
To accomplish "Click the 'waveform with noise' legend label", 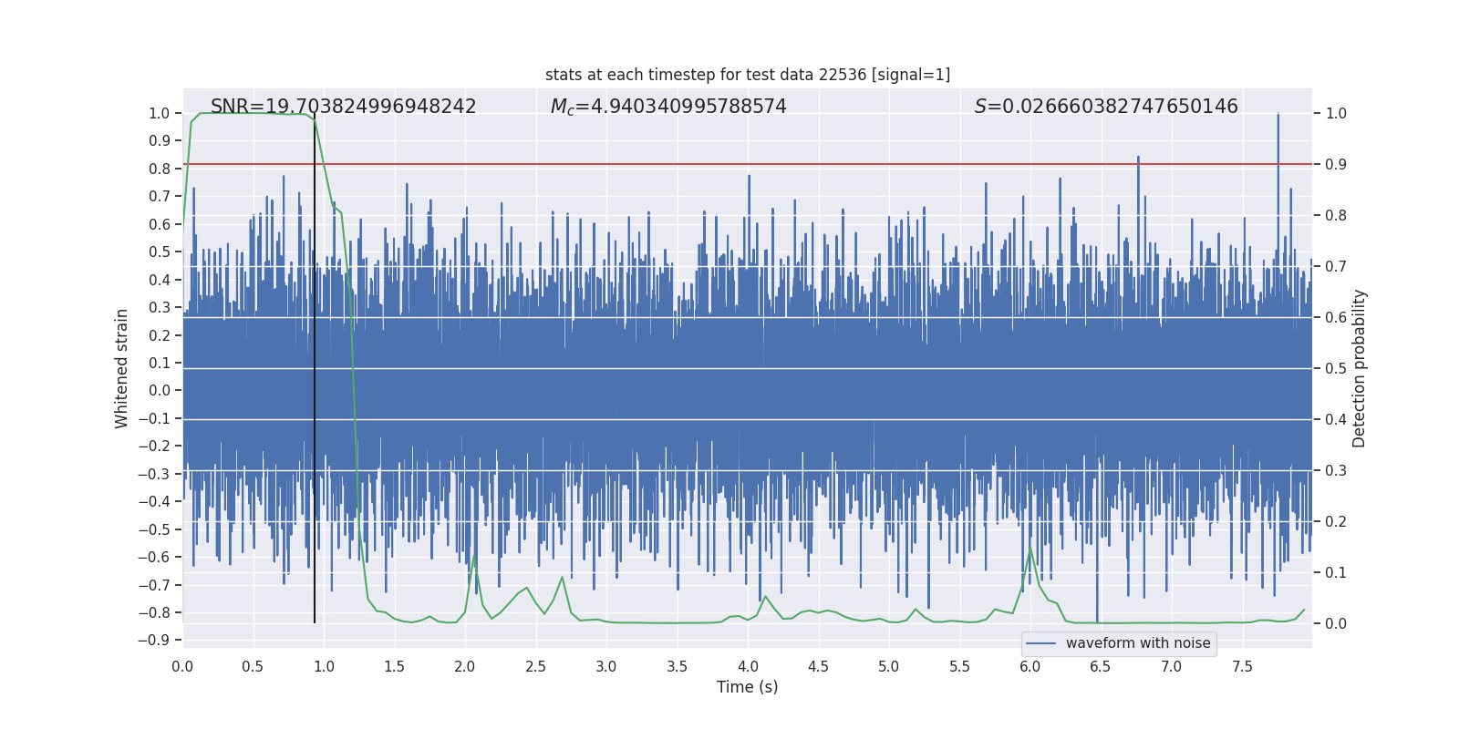I will [x=1138, y=643].
